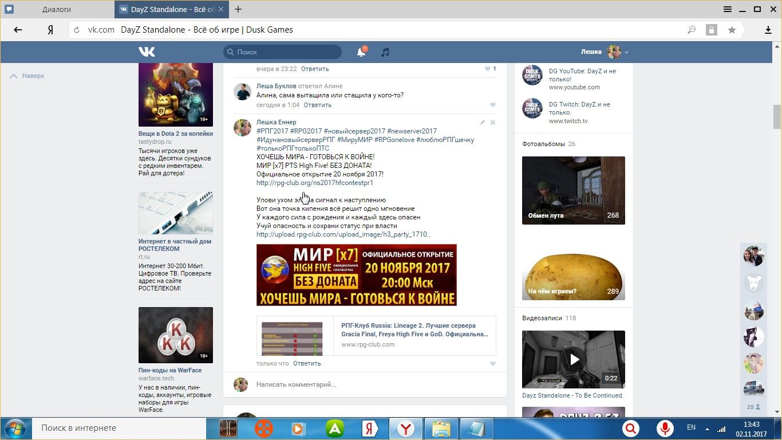This screenshot has height=440, width=782.
Task: Select the DayZ Standalone tab
Action: [x=172, y=9]
